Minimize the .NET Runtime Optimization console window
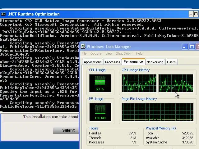The image size is (199, 149). tap(191, 14)
